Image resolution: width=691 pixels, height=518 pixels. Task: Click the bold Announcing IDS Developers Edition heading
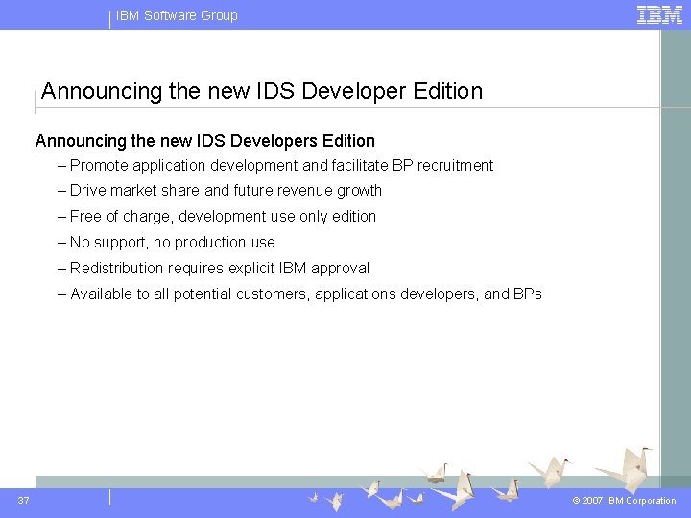(x=205, y=141)
